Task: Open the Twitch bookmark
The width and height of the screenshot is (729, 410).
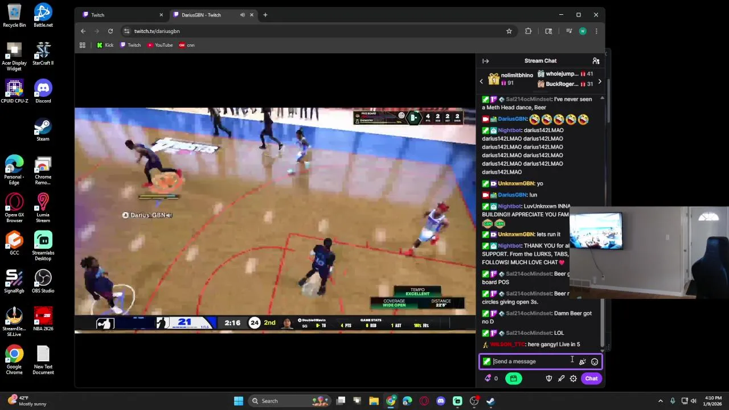Action: click(x=130, y=45)
